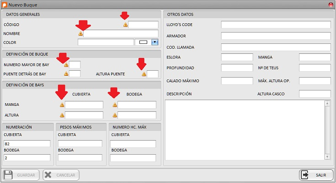
Task: Click the CANCELAR button
Action: pyautogui.click(x=61, y=175)
